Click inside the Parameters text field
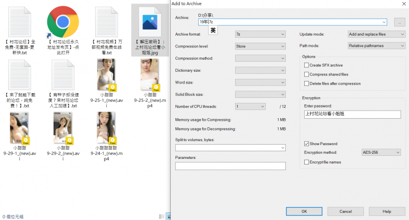The width and height of the screenshot is (409, 220). tap(230, 166)
